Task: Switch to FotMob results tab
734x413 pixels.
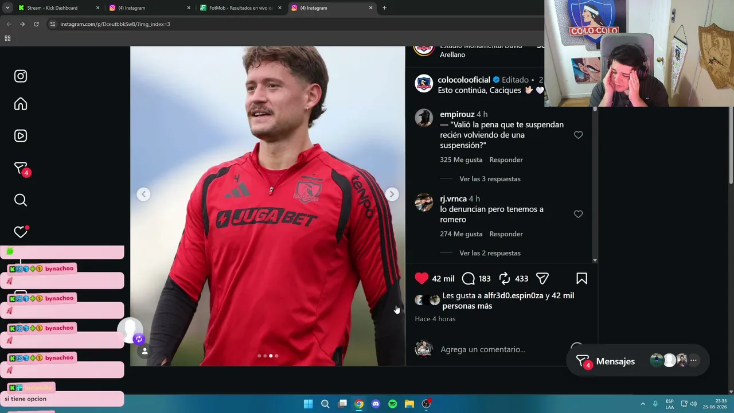Action: [240, 8]
